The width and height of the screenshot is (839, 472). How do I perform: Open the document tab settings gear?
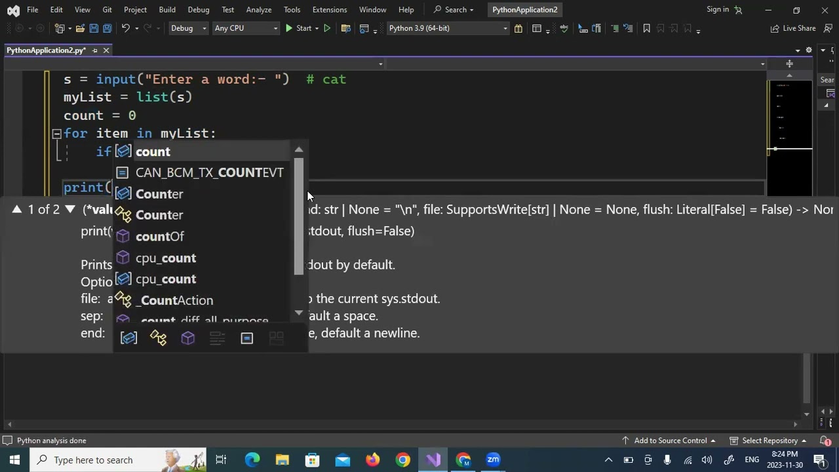(809, 50)
